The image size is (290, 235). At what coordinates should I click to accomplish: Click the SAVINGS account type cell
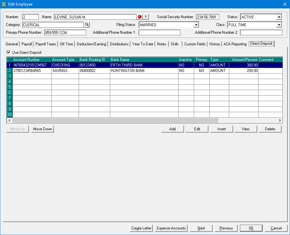[x=65, y=71]
